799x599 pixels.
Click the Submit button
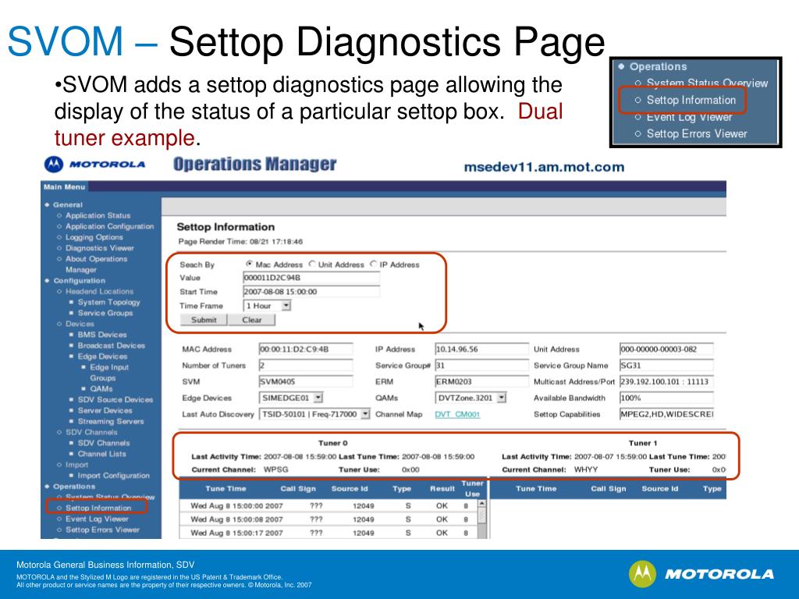[204, 320]
